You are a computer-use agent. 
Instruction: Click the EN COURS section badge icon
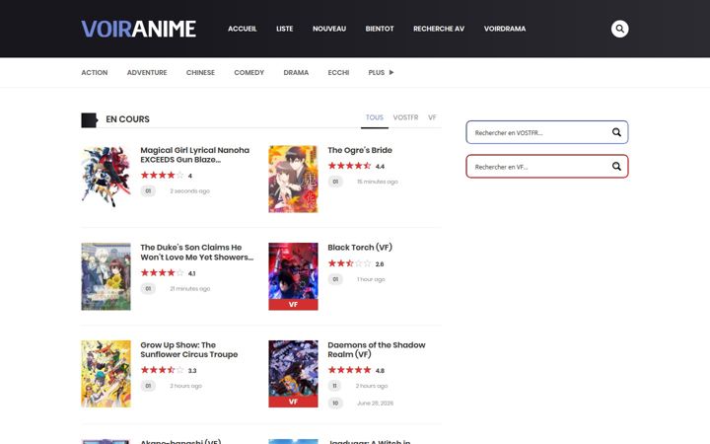point(89,120)
